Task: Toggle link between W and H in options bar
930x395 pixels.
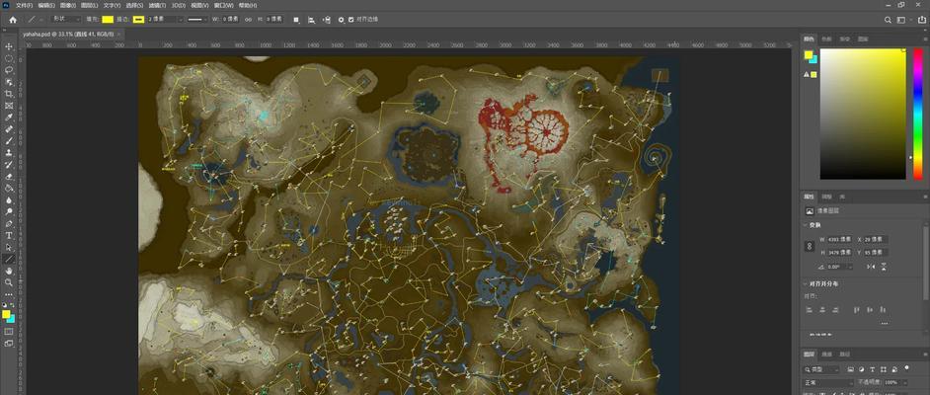Action: 249,20
